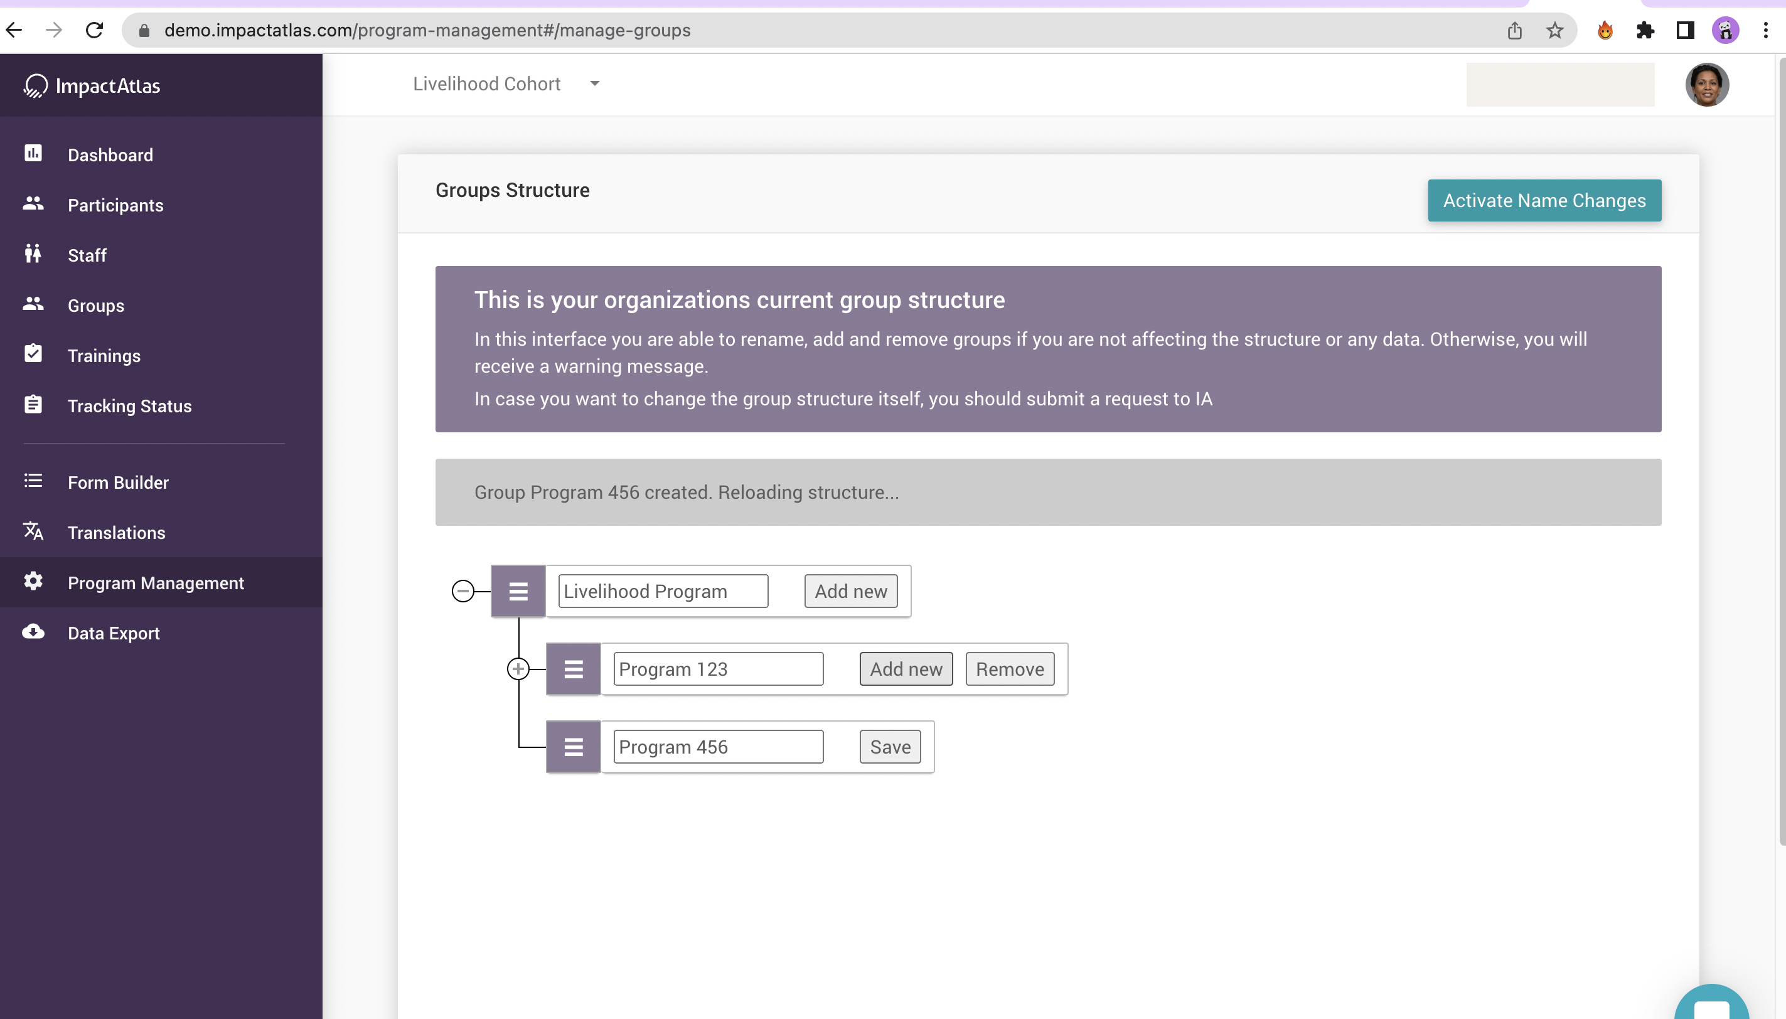The width and height of the screenshot is (1786, 1019).
Task: Open the Participants menu item
Action: coord(115,205)
